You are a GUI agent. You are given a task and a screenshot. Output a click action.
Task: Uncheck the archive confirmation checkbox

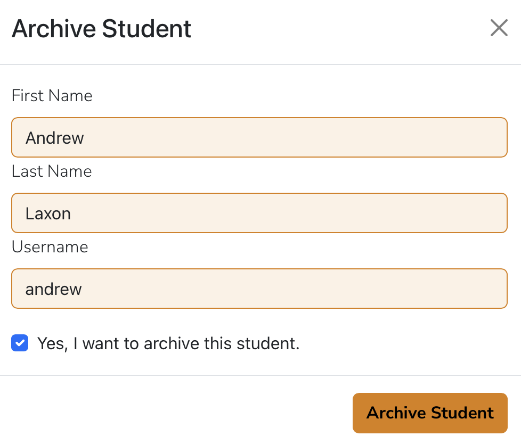[20, 343]
